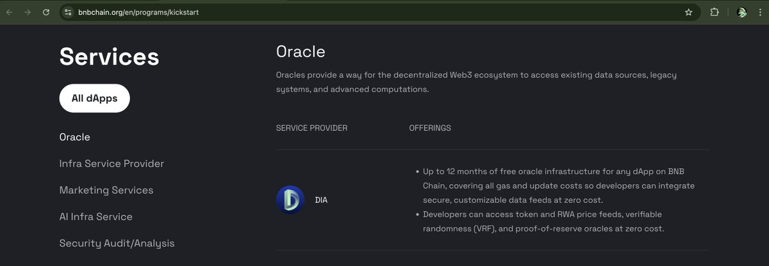Viewport: 769px width, 266px height.
Task: Open the browser extensions puzzle icon
Action: point(715,12)
